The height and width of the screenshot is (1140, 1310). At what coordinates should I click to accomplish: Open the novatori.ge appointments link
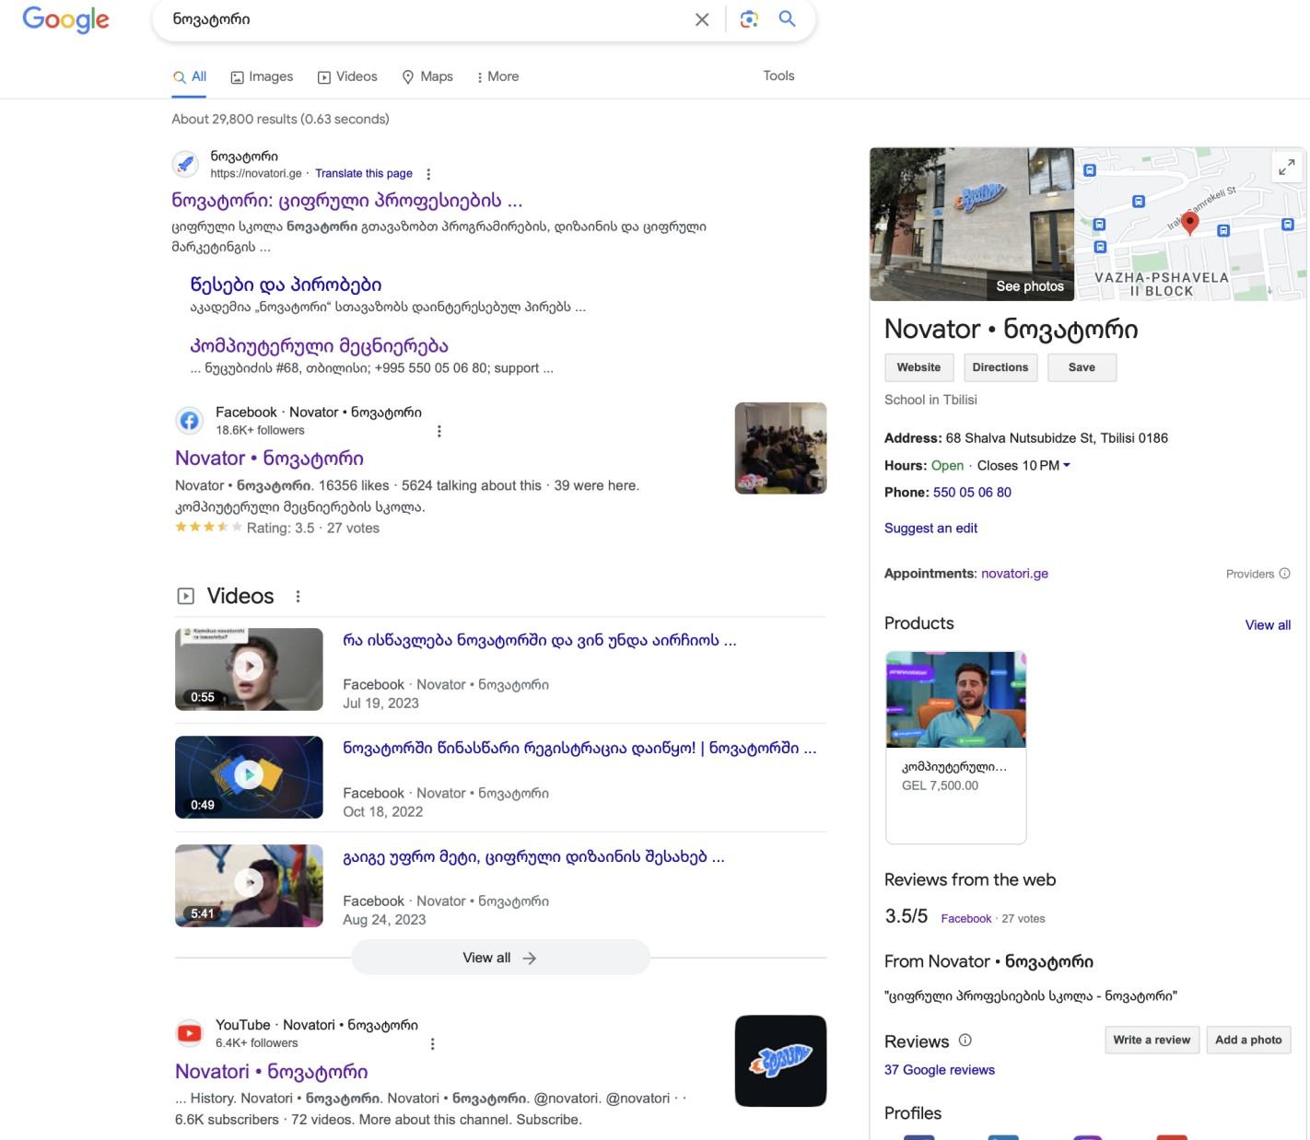(x=1014, y=574)
